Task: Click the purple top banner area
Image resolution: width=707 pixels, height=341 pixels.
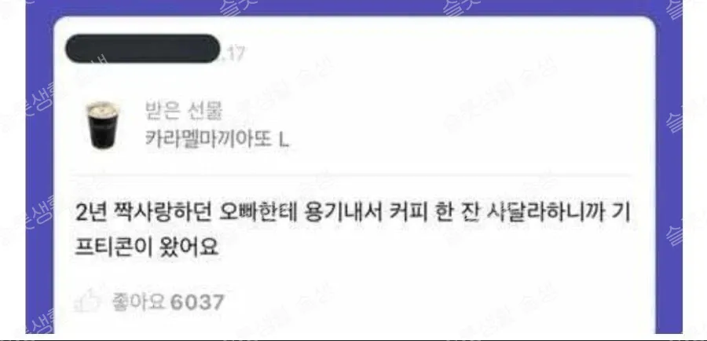Action: (354, 8)
